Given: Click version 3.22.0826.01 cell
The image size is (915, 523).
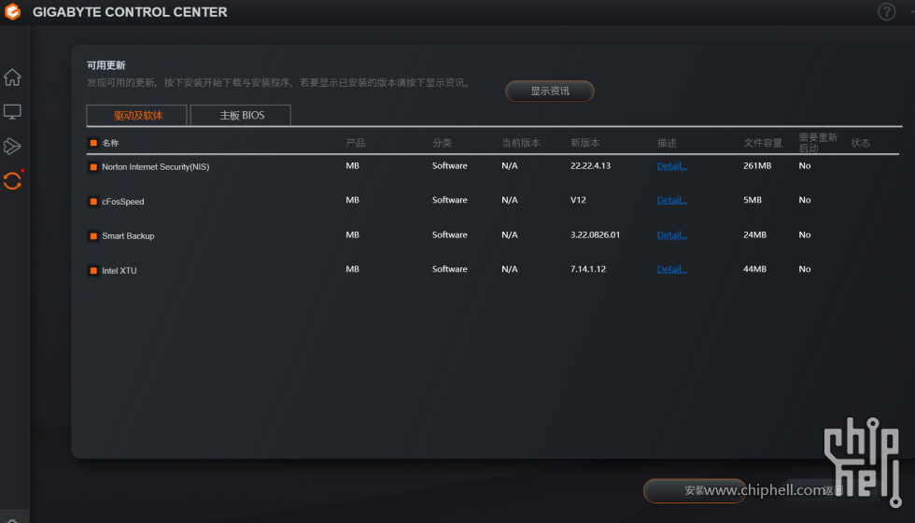Looking at the screenshot, I should 595,234.
